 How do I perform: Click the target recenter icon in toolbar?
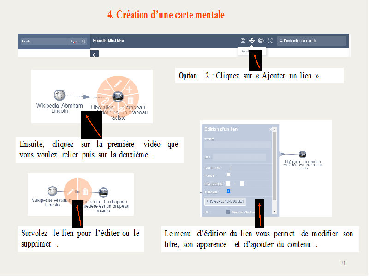coord(261,41)
